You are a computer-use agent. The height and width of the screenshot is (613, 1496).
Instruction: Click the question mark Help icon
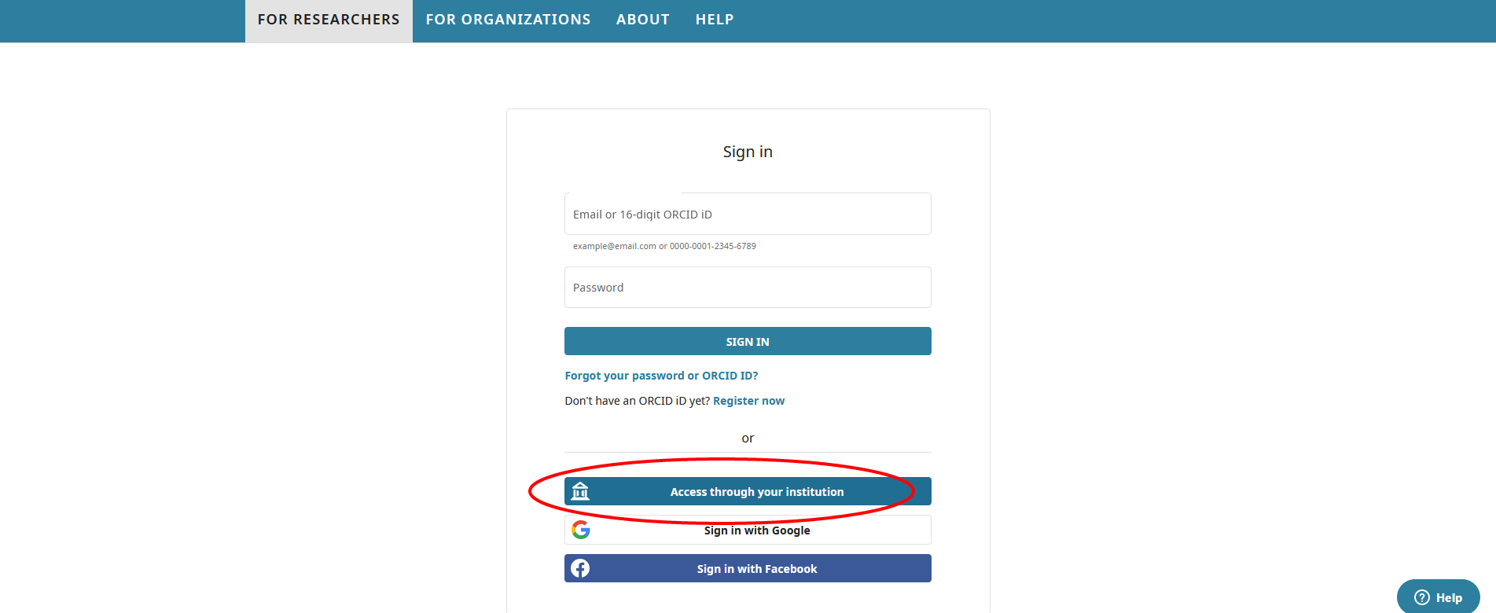click(x=1422, y=597)
